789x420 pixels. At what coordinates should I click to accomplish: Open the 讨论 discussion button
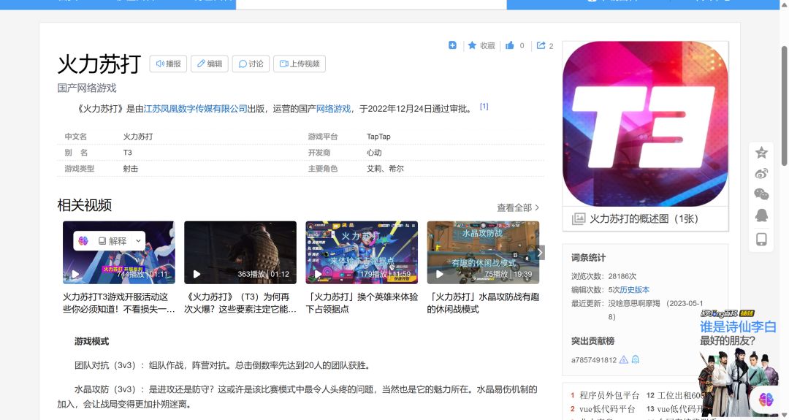click(x=251, y=64)
